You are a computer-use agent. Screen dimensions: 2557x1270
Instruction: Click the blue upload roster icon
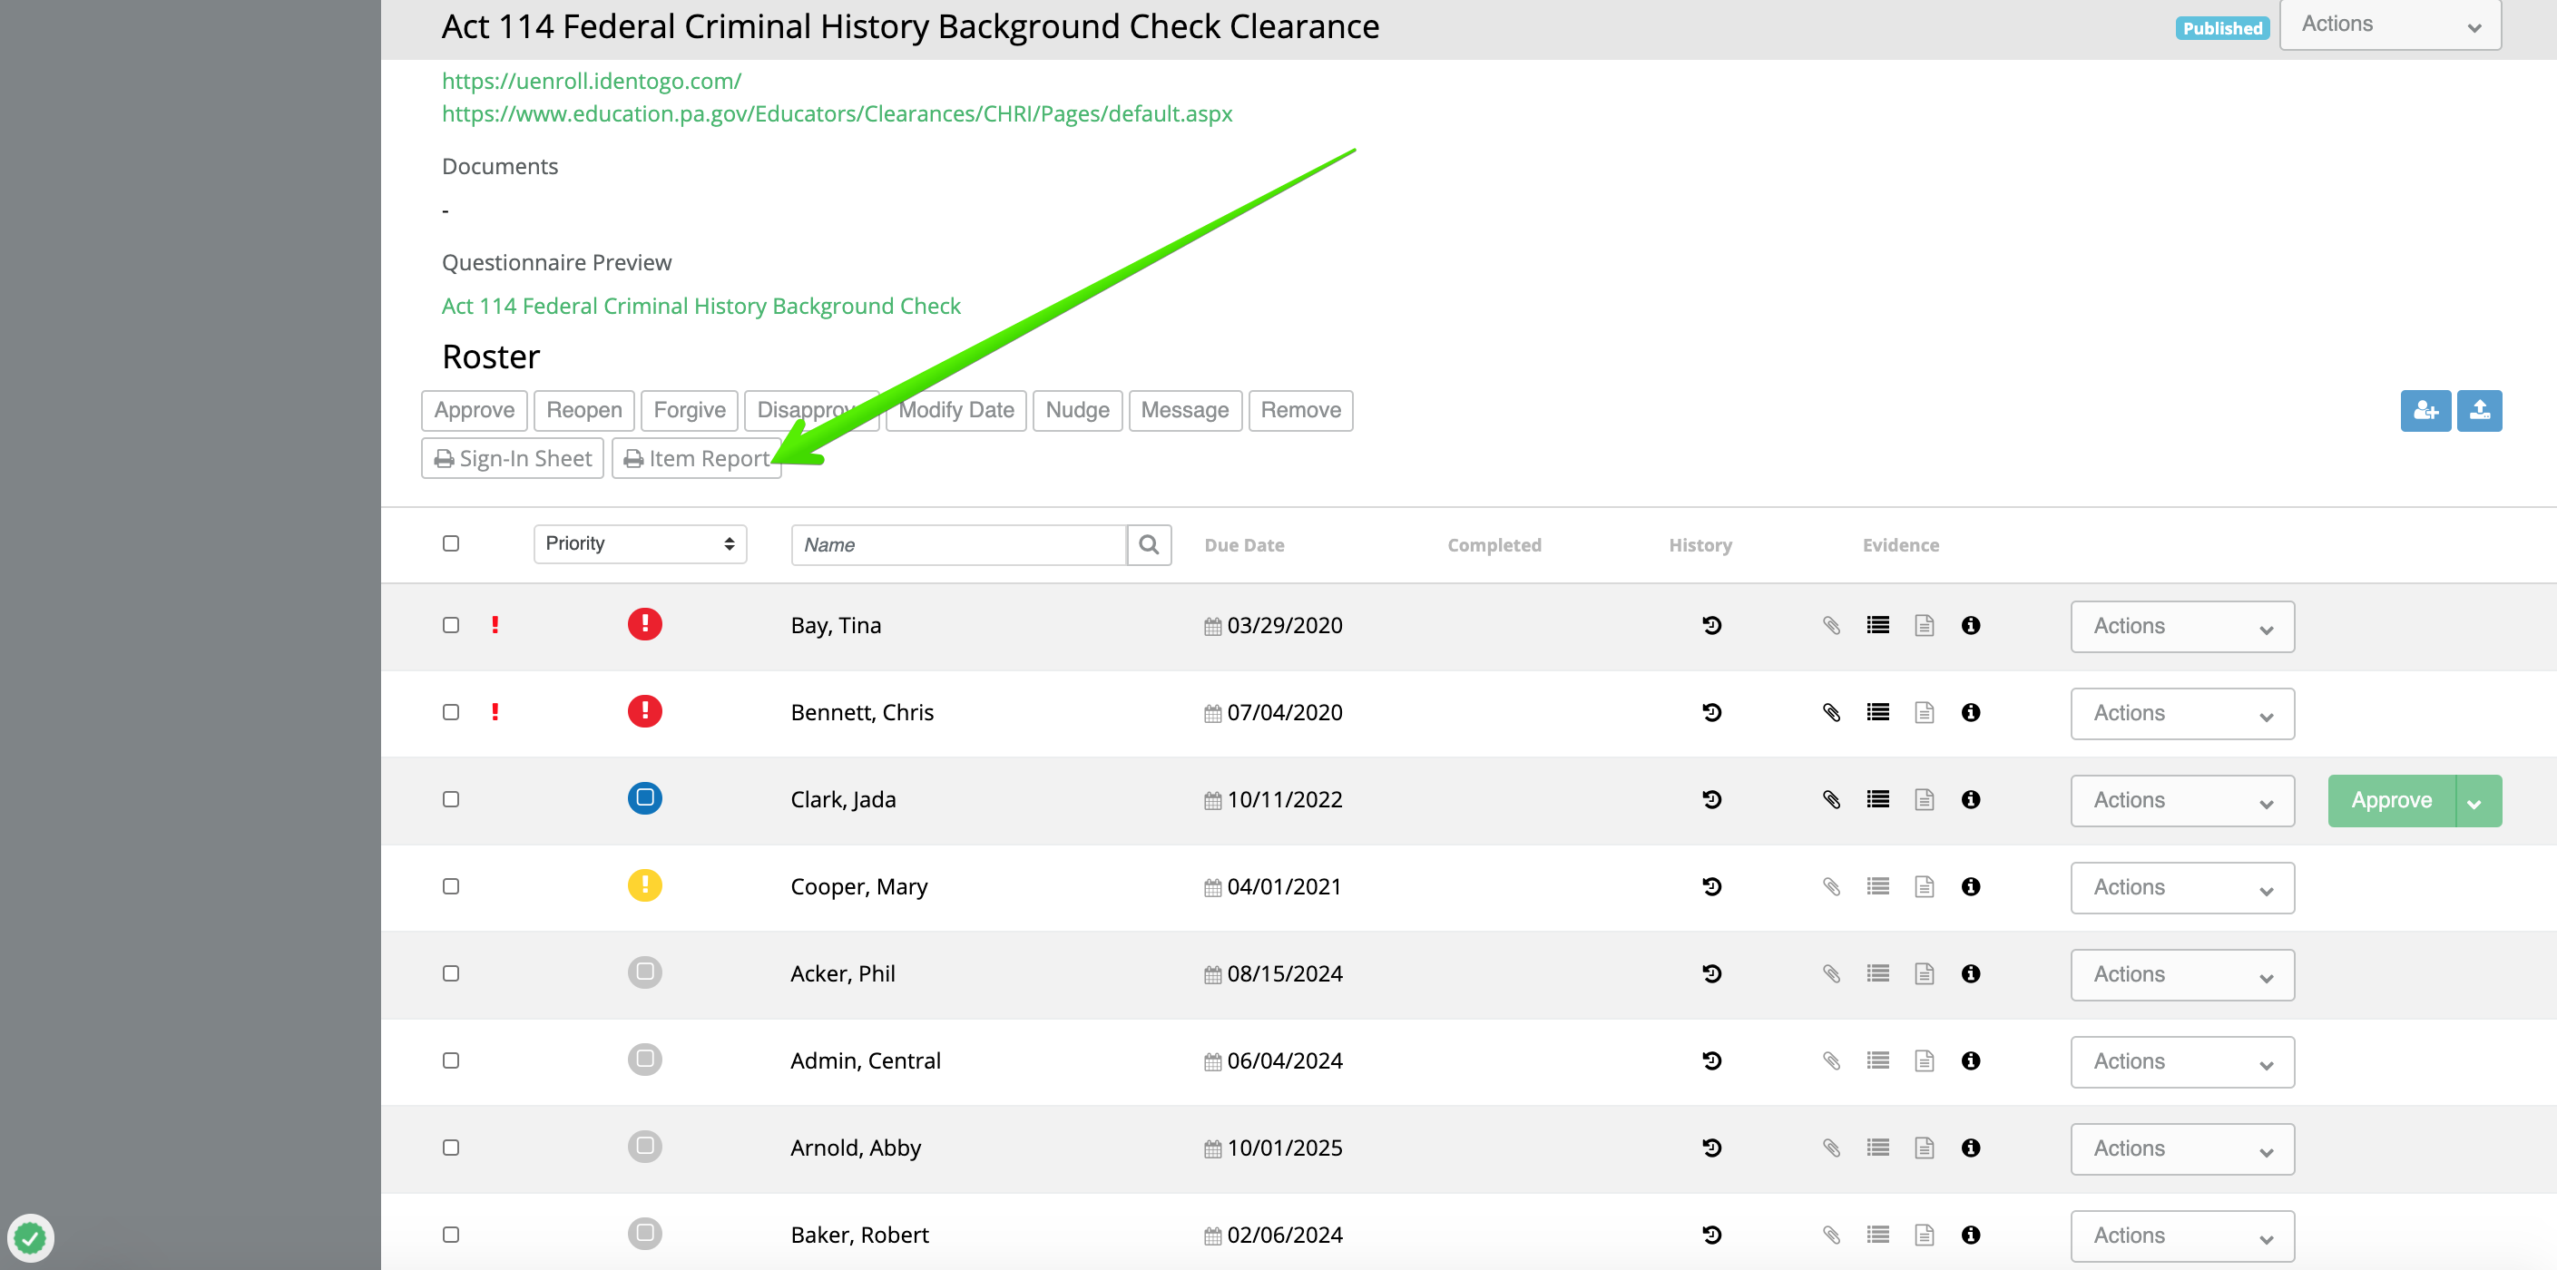click(x=2479, y=410)
